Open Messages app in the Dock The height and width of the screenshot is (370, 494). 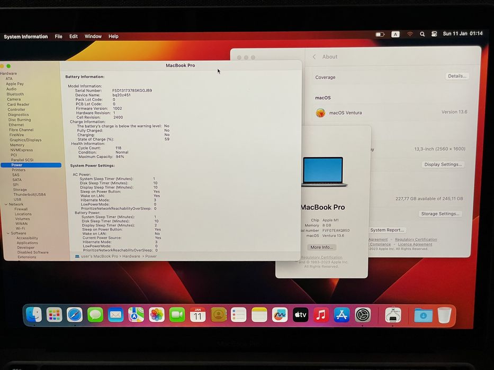(95, 314)
